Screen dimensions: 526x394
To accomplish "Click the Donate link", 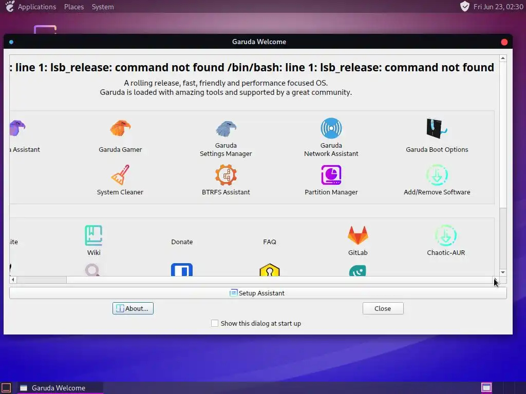I will coord(182,242).
